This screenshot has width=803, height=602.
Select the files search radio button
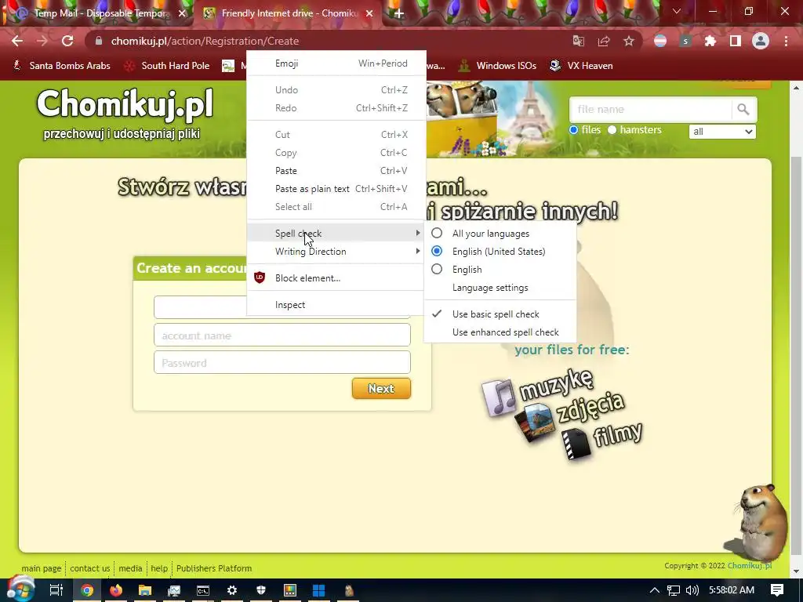pyautogui.click(x=573, y=130)
